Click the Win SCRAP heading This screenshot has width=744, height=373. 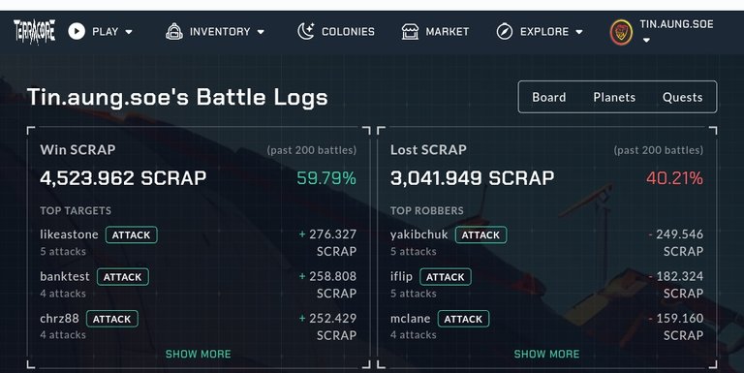click(77, 150)
